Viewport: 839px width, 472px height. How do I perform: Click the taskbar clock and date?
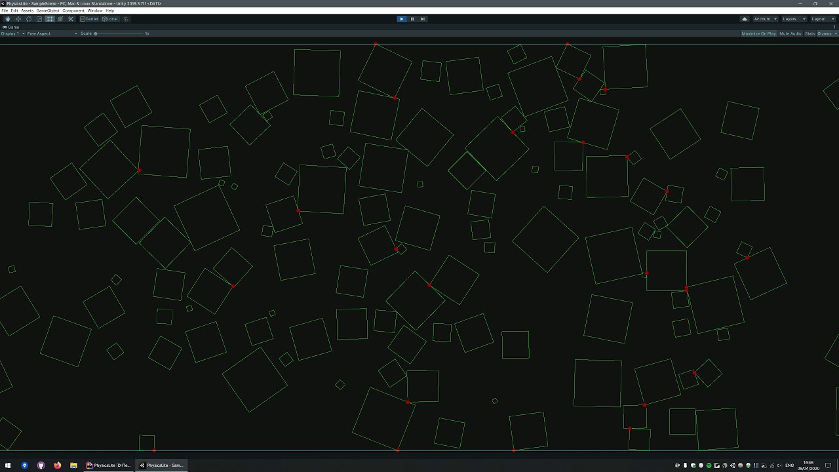point(809,465)
